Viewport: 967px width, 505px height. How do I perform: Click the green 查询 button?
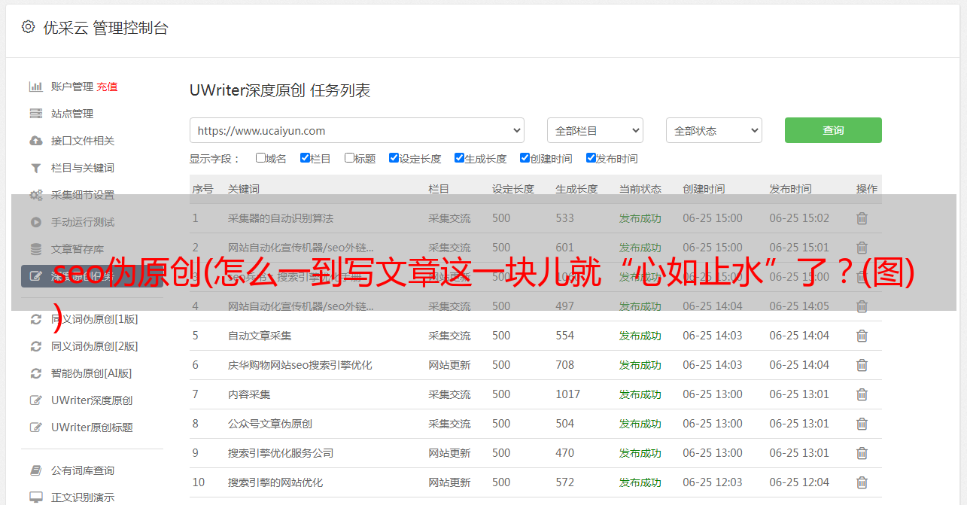pos(833,130)
